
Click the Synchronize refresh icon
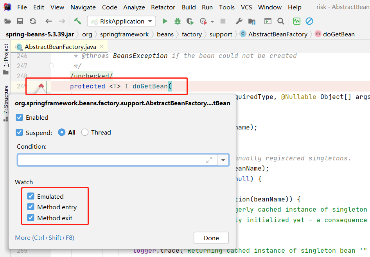point(33,22)
